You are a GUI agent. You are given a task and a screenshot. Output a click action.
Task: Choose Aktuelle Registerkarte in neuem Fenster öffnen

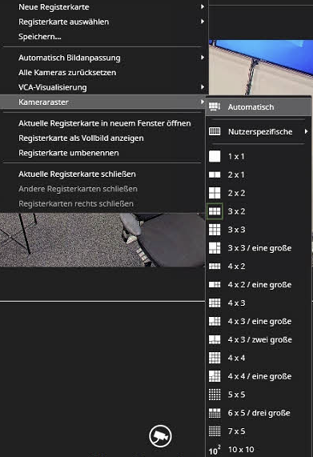pos(103,123)
